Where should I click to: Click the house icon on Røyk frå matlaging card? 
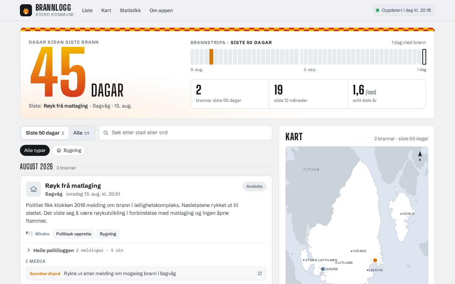click(33, 189)
